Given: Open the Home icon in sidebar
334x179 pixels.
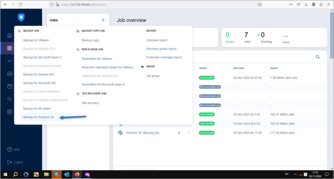Looking at the screenshot, I should tap(10, 35).
